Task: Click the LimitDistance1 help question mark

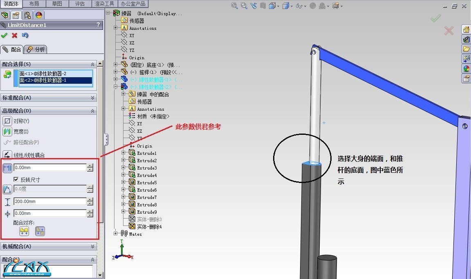Action: tap(98, 25)
